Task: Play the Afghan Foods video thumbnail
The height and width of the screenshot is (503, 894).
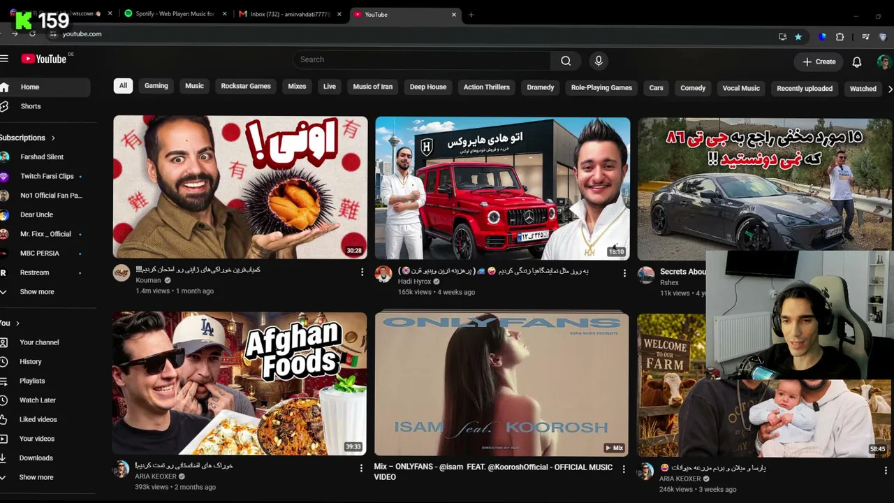Action: pyautogui.click(x=240, y=384)
